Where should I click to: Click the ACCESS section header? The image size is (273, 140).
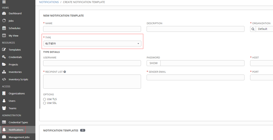point(6,87)
